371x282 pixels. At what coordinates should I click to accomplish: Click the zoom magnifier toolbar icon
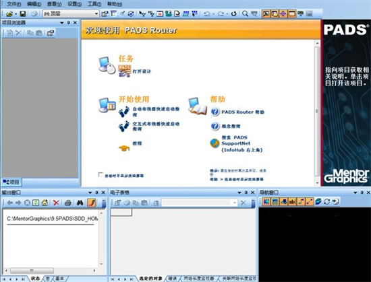(245, 14)
